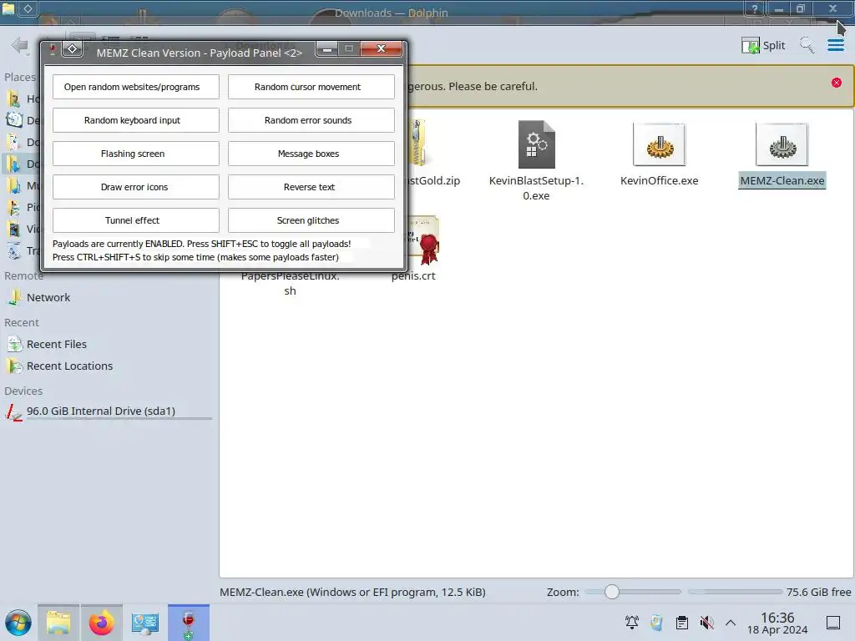Click Dolphin window pin diamond icon
855x641 pixels.
click(28, 8)
